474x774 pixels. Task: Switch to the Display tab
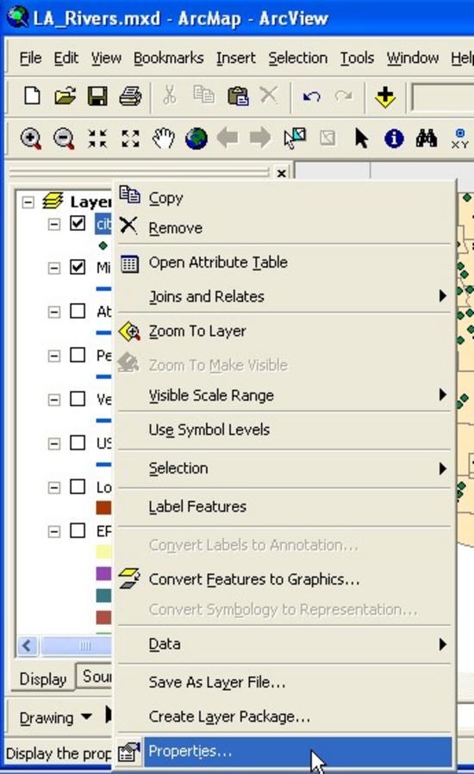point(43,678)
